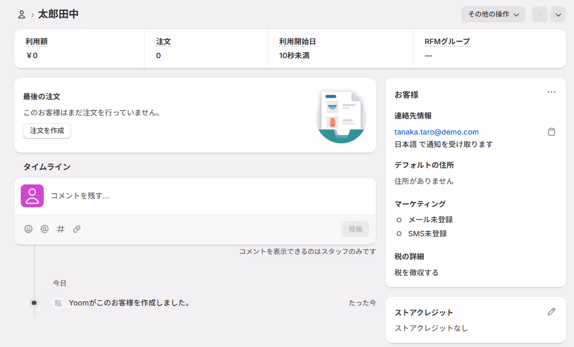Open the tanaka.taro@demo.com email link
The image size is (574, 347).
pyautogui.click(x=436, y=132)
